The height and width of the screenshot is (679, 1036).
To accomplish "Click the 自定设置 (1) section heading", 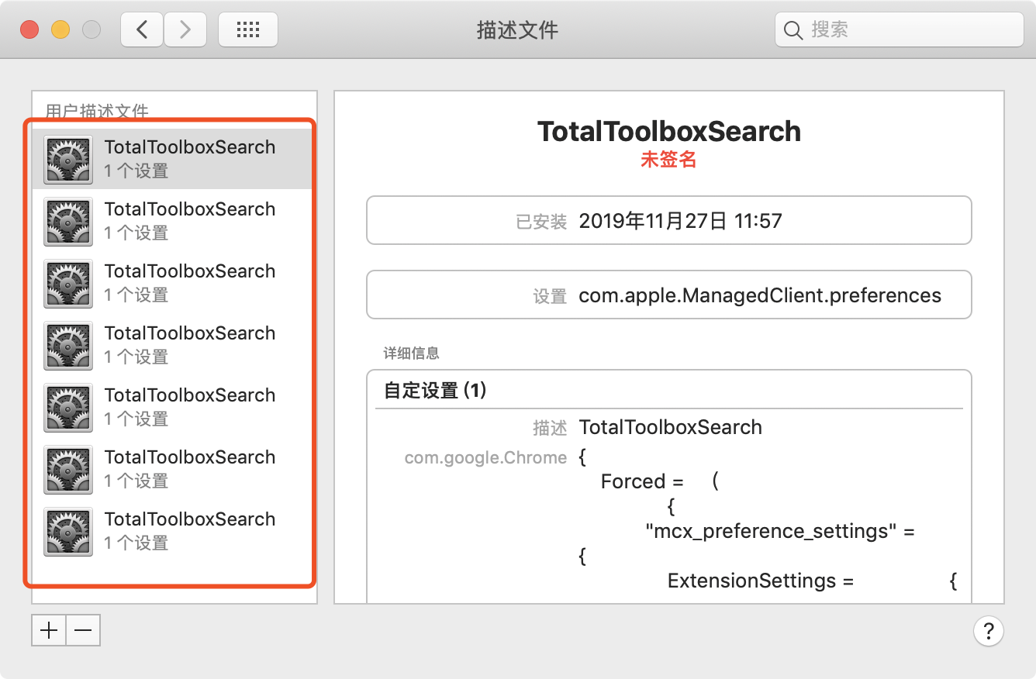I will (435, 390).
